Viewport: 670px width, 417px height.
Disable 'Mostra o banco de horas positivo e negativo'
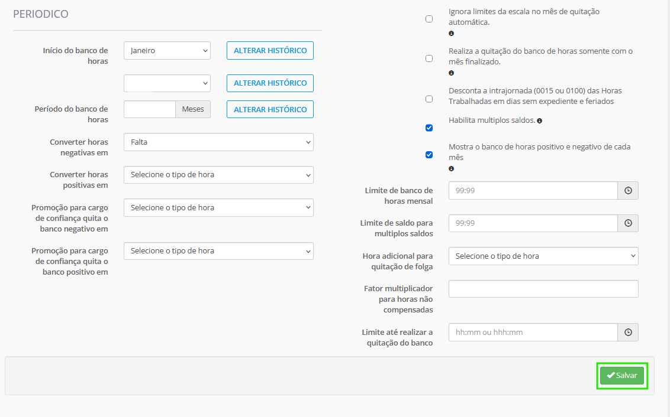[429, 155]
